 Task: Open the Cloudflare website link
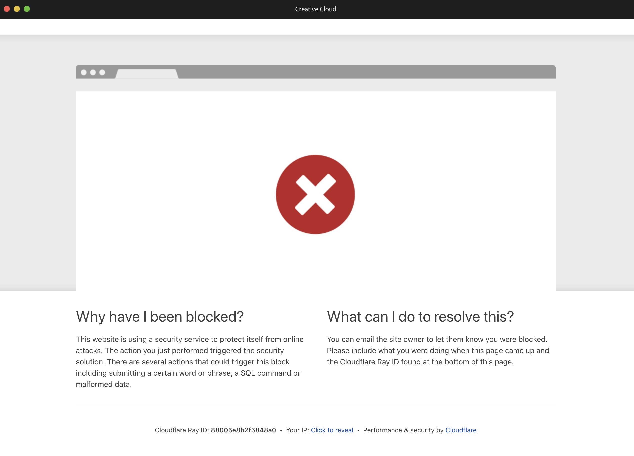pyautogui.click(x=461, y=430)
